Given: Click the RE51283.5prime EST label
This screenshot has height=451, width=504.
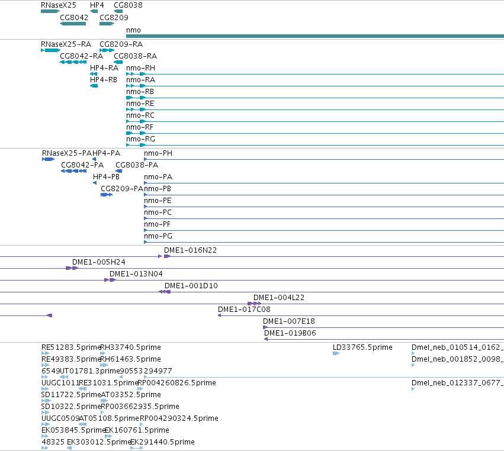Looking at the screenshot, I should (71, 347).
